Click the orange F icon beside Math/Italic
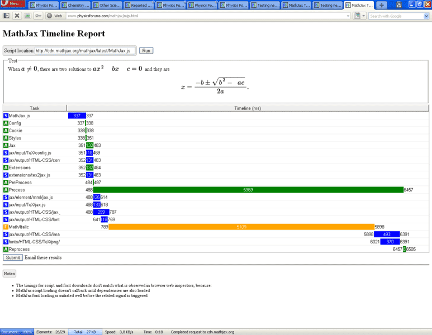The image size is (432, 335). (x=6, y=227)
